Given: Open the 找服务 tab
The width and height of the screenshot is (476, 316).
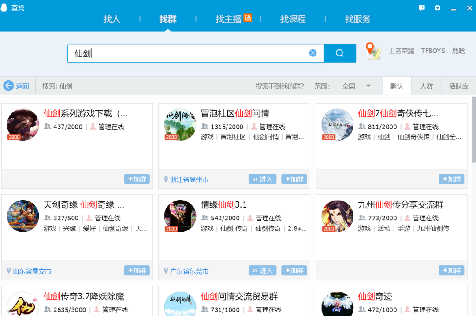Looking at the screenshot, I should [357, 19].
